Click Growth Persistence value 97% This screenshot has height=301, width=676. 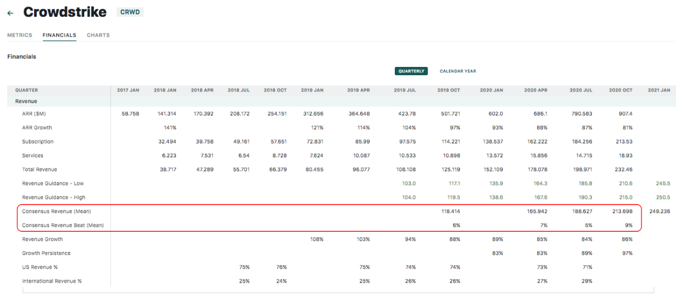point(628,253)
